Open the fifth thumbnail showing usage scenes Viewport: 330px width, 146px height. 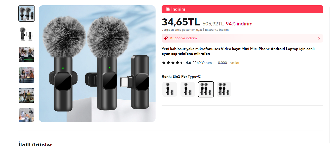click(x=27, y=95)
